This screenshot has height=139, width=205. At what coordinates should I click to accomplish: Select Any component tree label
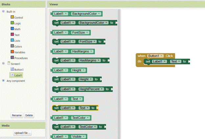pos(16,81)
